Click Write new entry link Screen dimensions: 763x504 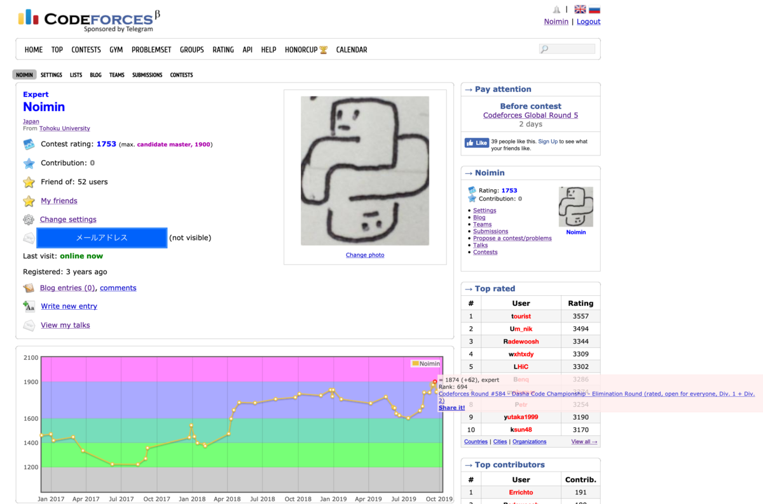(x=69, y=306)
